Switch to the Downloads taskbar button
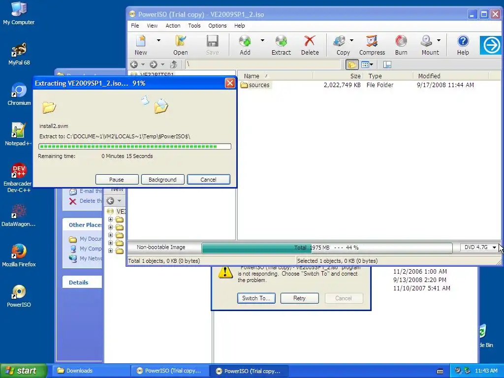Viewport: 504px width, 378px height. pos(91,371)
